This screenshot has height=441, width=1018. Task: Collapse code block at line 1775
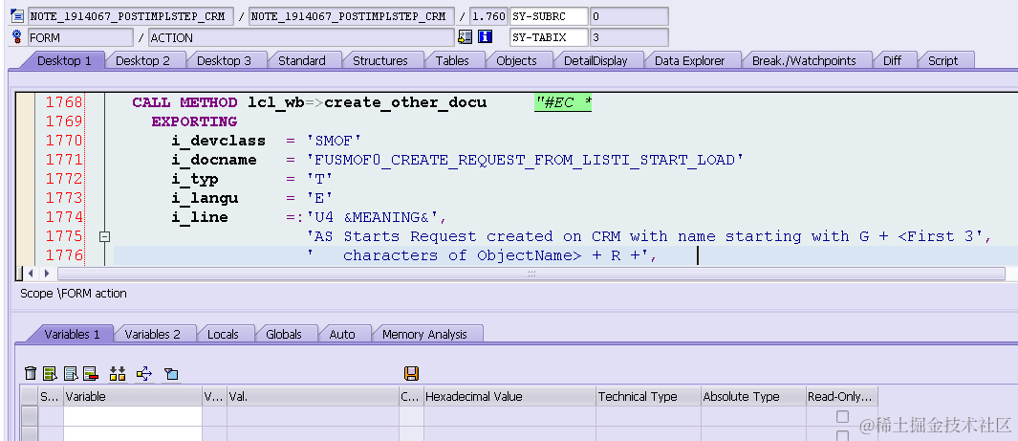104,237
